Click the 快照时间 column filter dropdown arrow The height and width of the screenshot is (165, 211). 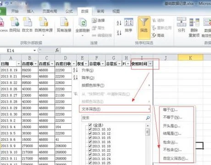tap(150, 64)
